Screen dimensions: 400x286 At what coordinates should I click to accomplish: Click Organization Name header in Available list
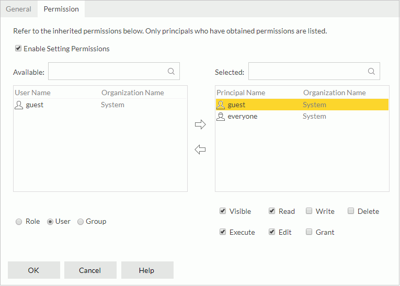(x=133, y=93)
